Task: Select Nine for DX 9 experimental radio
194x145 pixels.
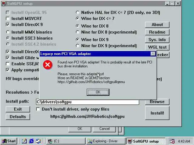Action: click(78, 46)
